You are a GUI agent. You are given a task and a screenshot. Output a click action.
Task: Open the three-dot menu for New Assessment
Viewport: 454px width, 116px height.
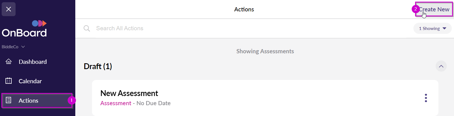pyautogui.click(x=426, y=98)
